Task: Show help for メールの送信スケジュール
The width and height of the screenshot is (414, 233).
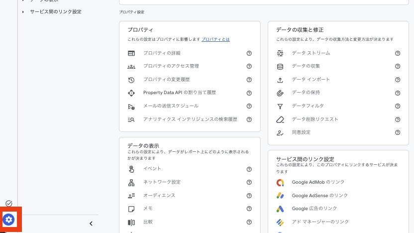Action: 249,106
